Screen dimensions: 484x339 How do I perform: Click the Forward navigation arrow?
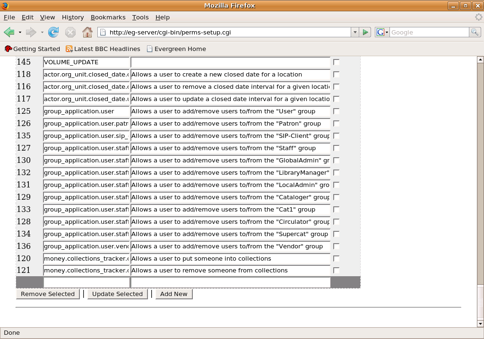[31, 32]
